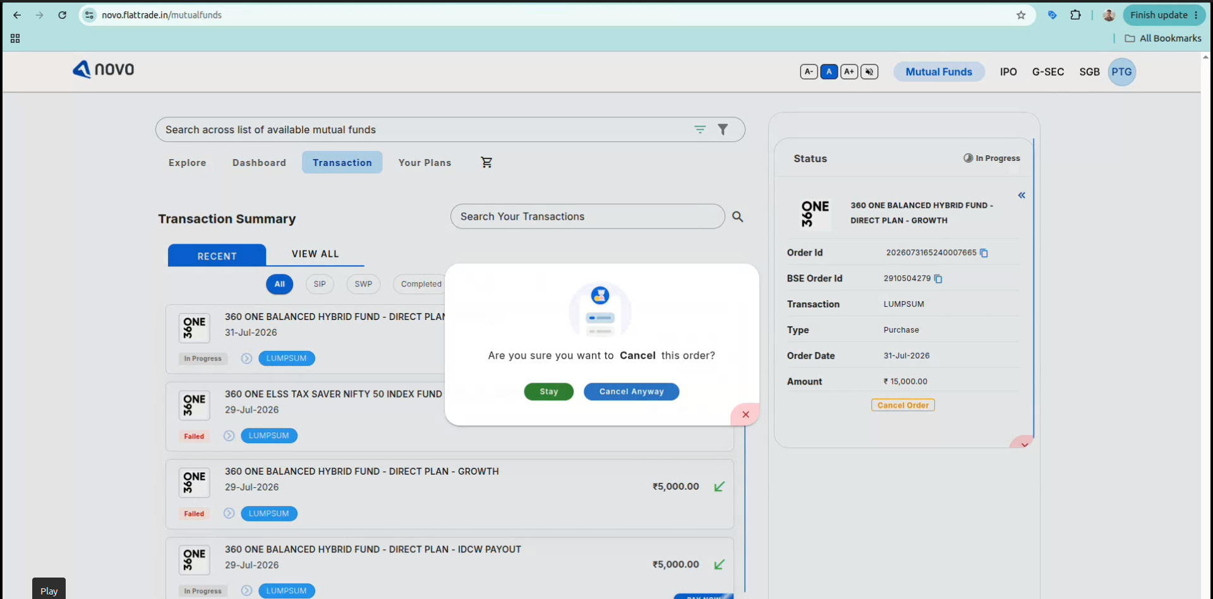Image resolution: width=1213 pixels, height=599 pixels.
Task: Open the Your Plans tab
Action: (x=425, y=163)
